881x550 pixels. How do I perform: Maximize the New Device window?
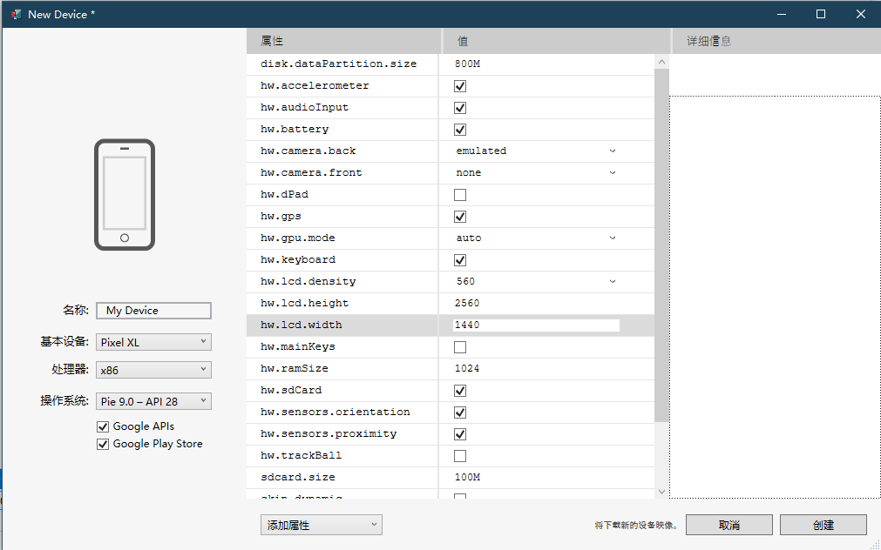tap(820, 14)
